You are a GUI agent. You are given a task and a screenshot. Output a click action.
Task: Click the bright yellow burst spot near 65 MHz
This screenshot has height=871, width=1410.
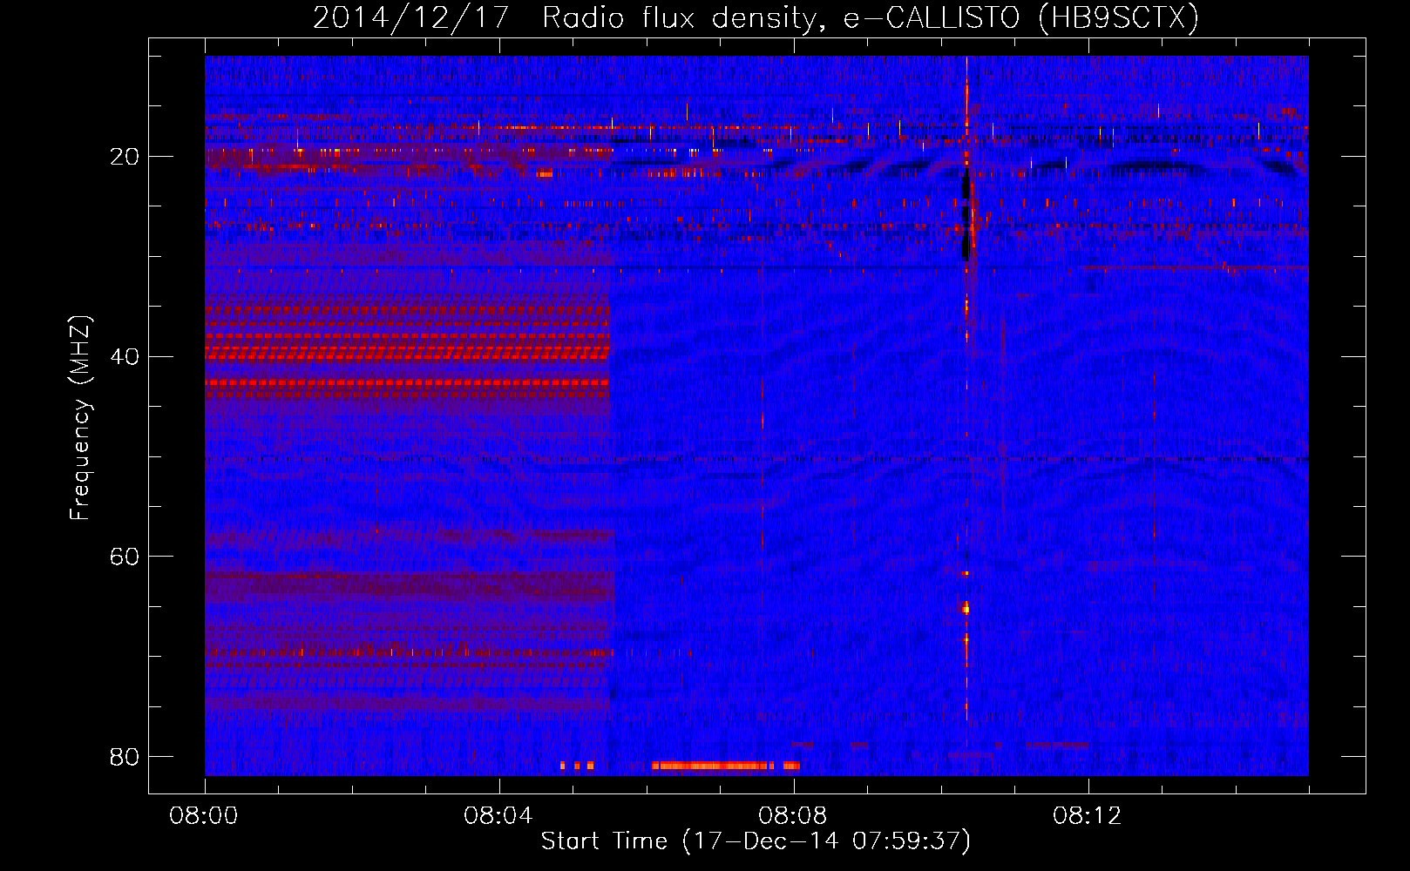tap(966, 608)
